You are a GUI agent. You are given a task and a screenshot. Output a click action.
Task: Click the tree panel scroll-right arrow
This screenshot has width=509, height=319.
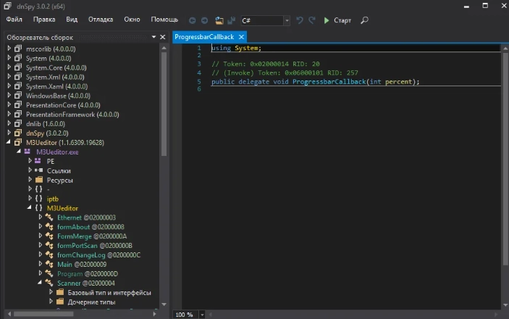154,314
